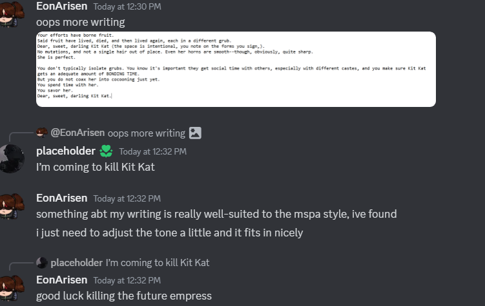The height and width of the screenshot is (306, 485).
Task: Jump to quoted reply 'I'm coming to kill Kit Kat'
Action: pos(158,263)
